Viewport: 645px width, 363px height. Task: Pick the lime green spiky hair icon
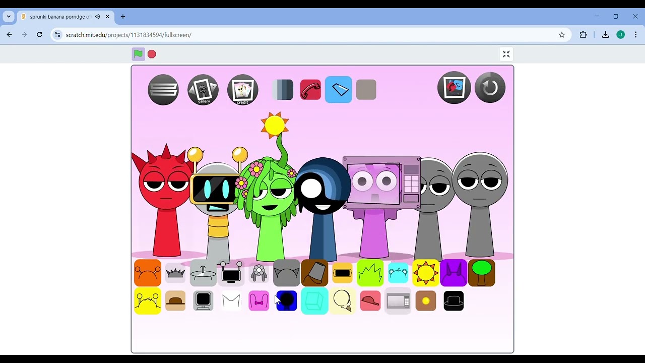tap(370, 273)
